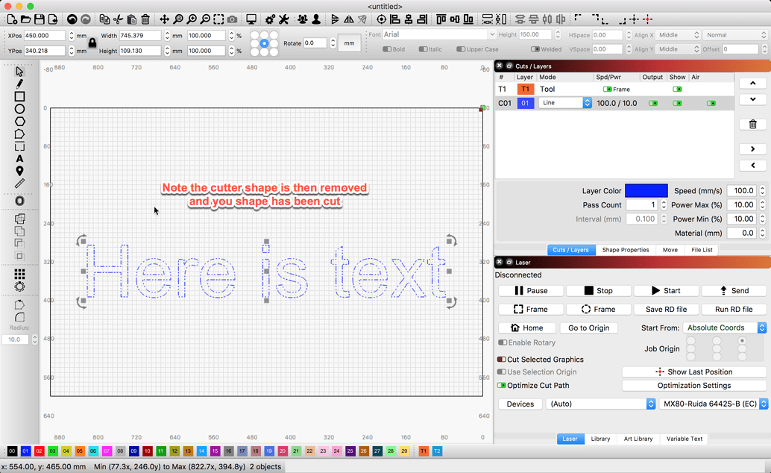This screenshot has height=473, width=771.
Task: Open the Normal text style dropdown
Action: (x=735, y=35)
